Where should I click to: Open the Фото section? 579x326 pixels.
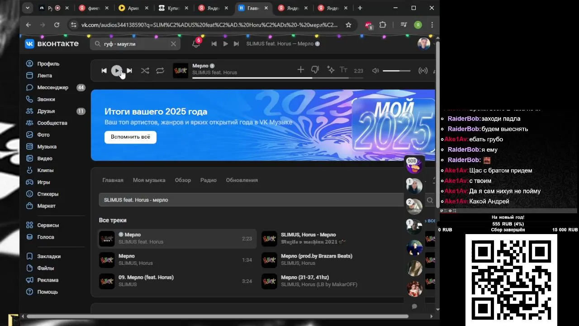(43, 134)
